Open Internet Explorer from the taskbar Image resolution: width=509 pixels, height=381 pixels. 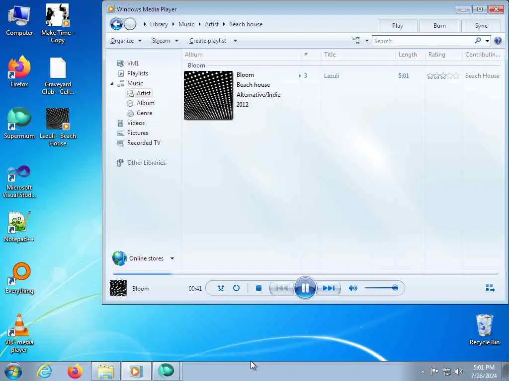44,371
